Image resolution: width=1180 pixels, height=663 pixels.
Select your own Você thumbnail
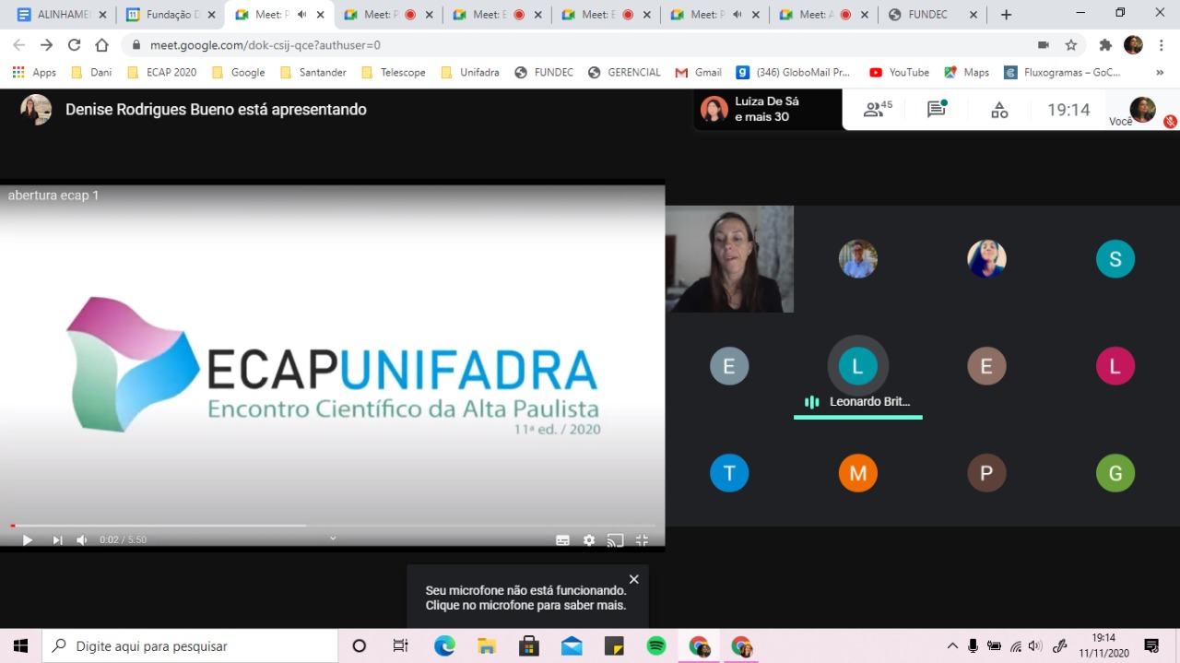pos(1143,110)
